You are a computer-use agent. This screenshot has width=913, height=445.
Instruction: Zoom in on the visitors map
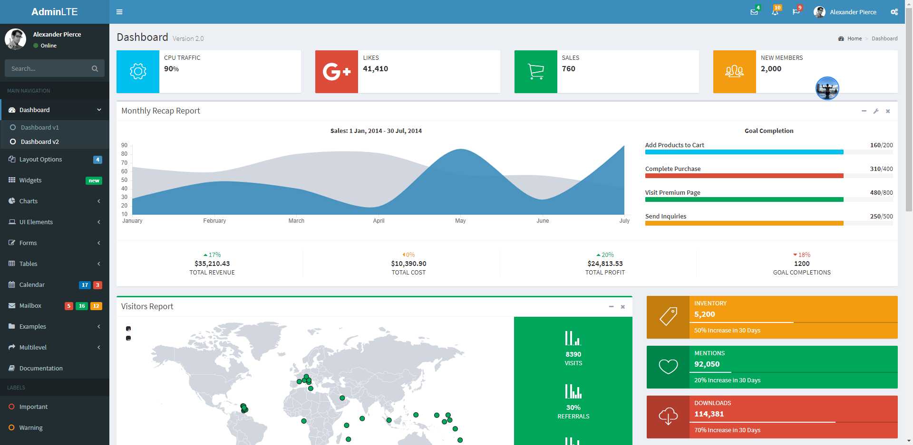pyautogui.click(x=128, y=329)
